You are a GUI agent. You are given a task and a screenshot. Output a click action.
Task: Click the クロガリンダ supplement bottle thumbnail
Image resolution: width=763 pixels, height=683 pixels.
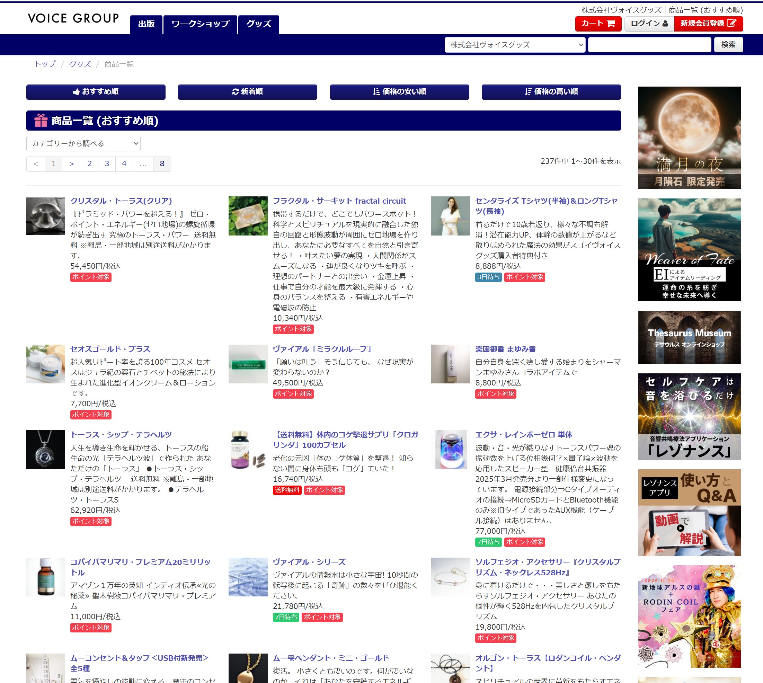[x=248, y=450]
